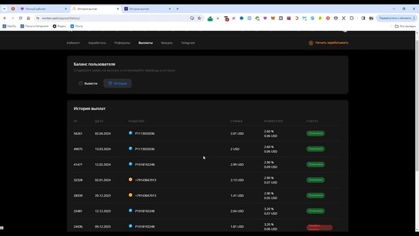Viewport: 419px width, 236px height.
Task: Select the Выплаты navigation item
Action: tap(145, 43)
